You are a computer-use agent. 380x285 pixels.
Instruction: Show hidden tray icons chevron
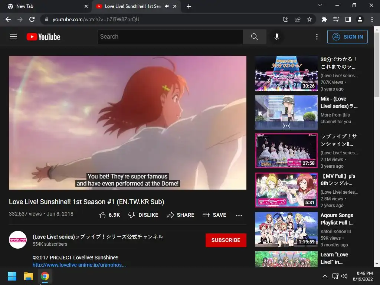pyautogui.click(x=325, y=276)
